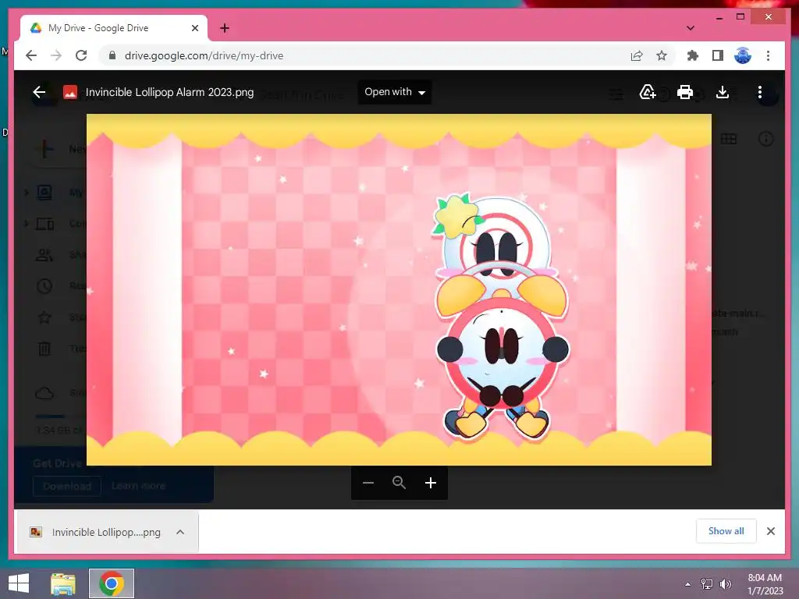Open the 'Open with' dropdown
This screenshot has height=599, width=799.
pyautogui.click(x=394, y=92)
